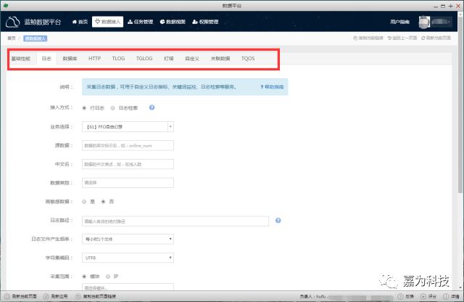Image resolution: width=464 pixels, height=302 pixels.
Task: Click 详情 in the status bar
Action: point(451,296)
